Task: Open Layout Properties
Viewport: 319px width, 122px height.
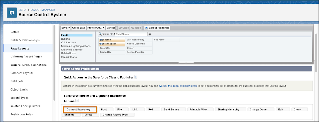Action: pos(157,28)
